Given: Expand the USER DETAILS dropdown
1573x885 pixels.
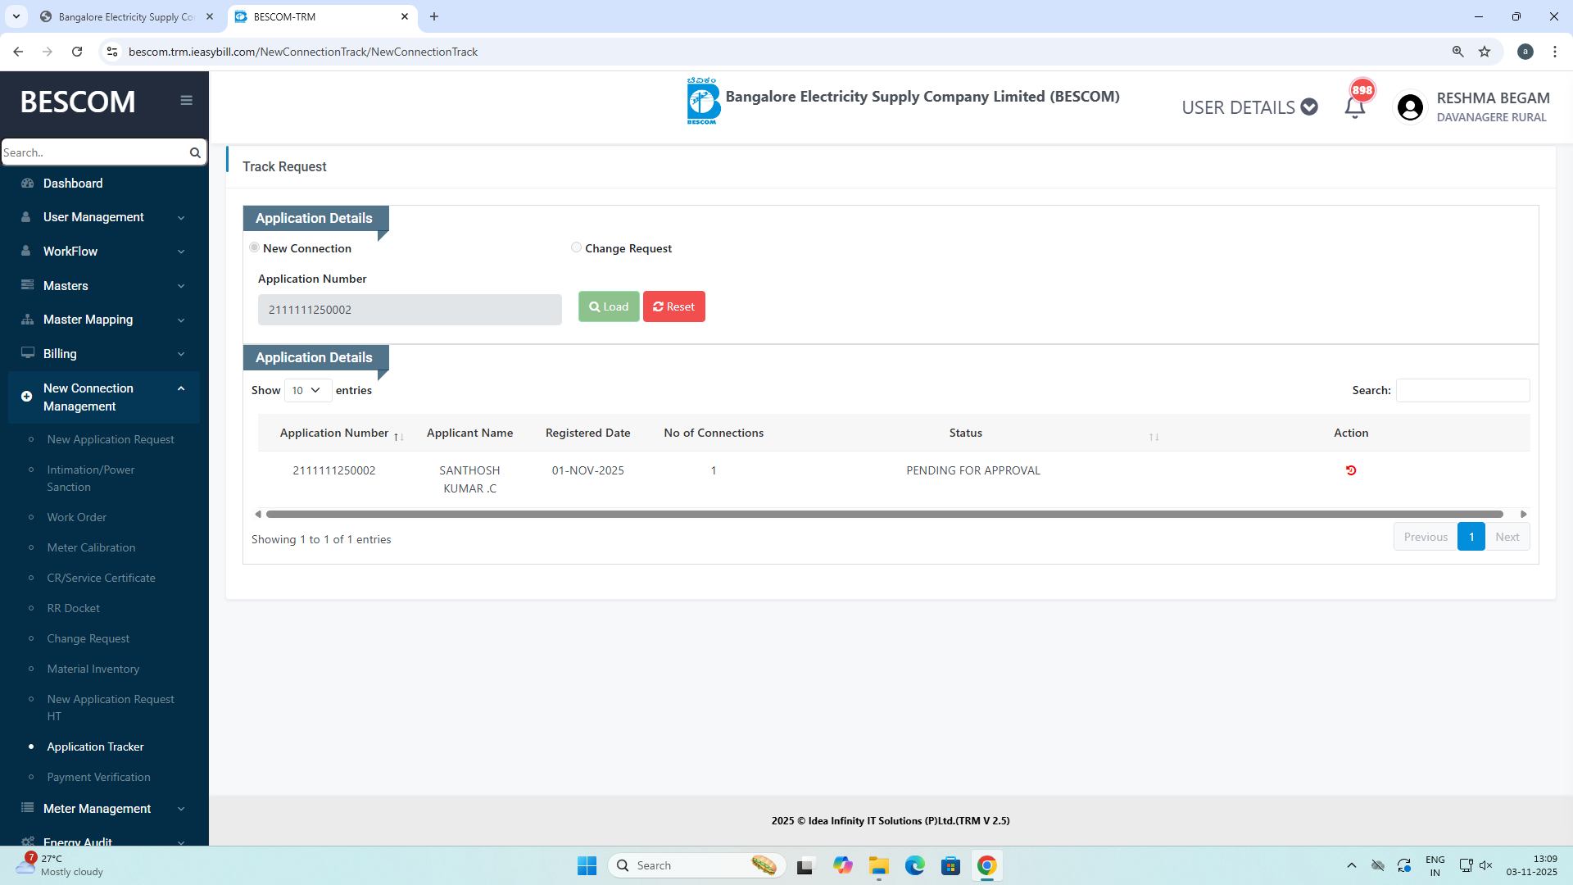Looking at the screenshot, I should pyautogui.click(x=1249, y=107).
